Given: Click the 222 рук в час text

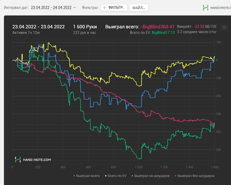Looking at the screenshot, I should point(84,33).
